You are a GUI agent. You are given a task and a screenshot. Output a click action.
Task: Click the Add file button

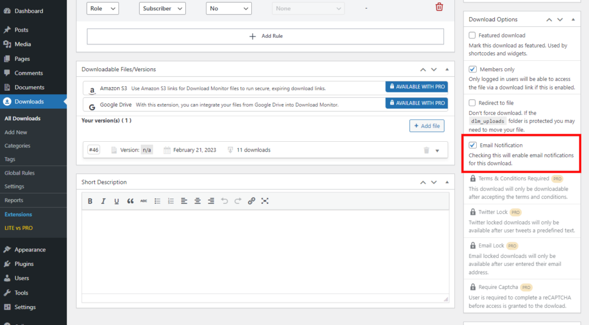tap(427, 126)
